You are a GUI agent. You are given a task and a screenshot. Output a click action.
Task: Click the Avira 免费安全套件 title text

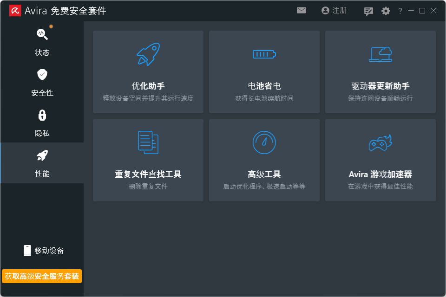pos(66,11)
